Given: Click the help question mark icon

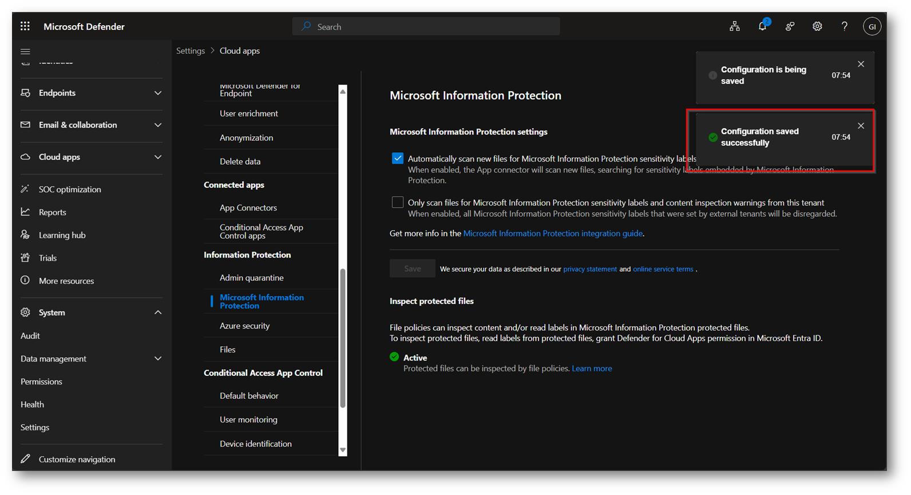Looking at the screenshot, I should click(x=845, y=26).
